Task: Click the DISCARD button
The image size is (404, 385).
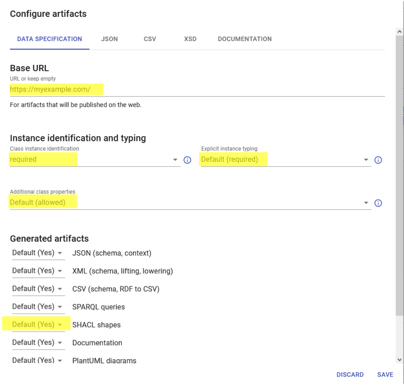Action: [350, 375]
